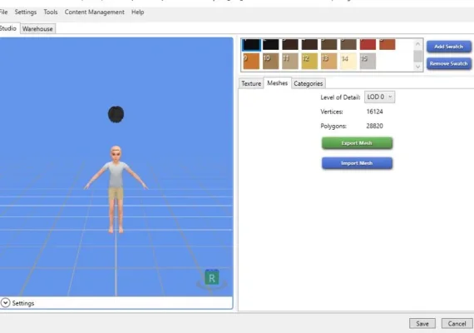Switch to the Texture tab
474x333 pixels.
click(x=251, y=83)
